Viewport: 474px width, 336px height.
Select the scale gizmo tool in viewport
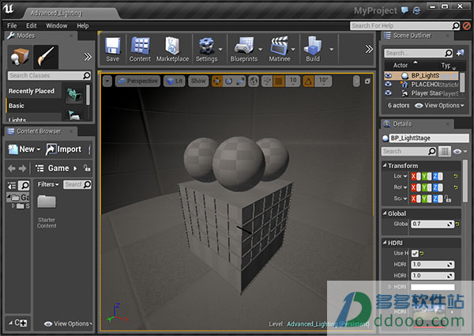click(x=241, y=81)
